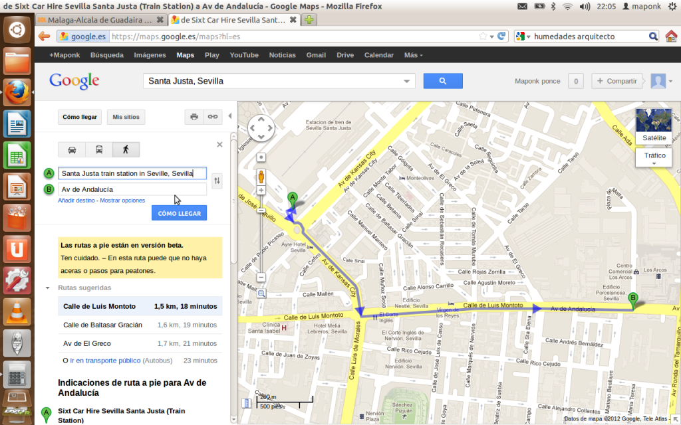Viewport: 681px width, 425px height.
Task: Open Mis sitios button
Action: [126, 117]
